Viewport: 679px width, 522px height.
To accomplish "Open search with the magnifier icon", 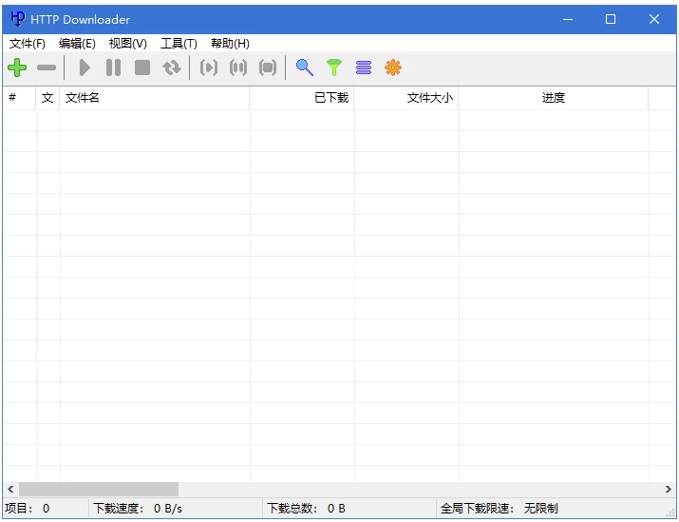I will pyautogui.click(x=304, y=68).
